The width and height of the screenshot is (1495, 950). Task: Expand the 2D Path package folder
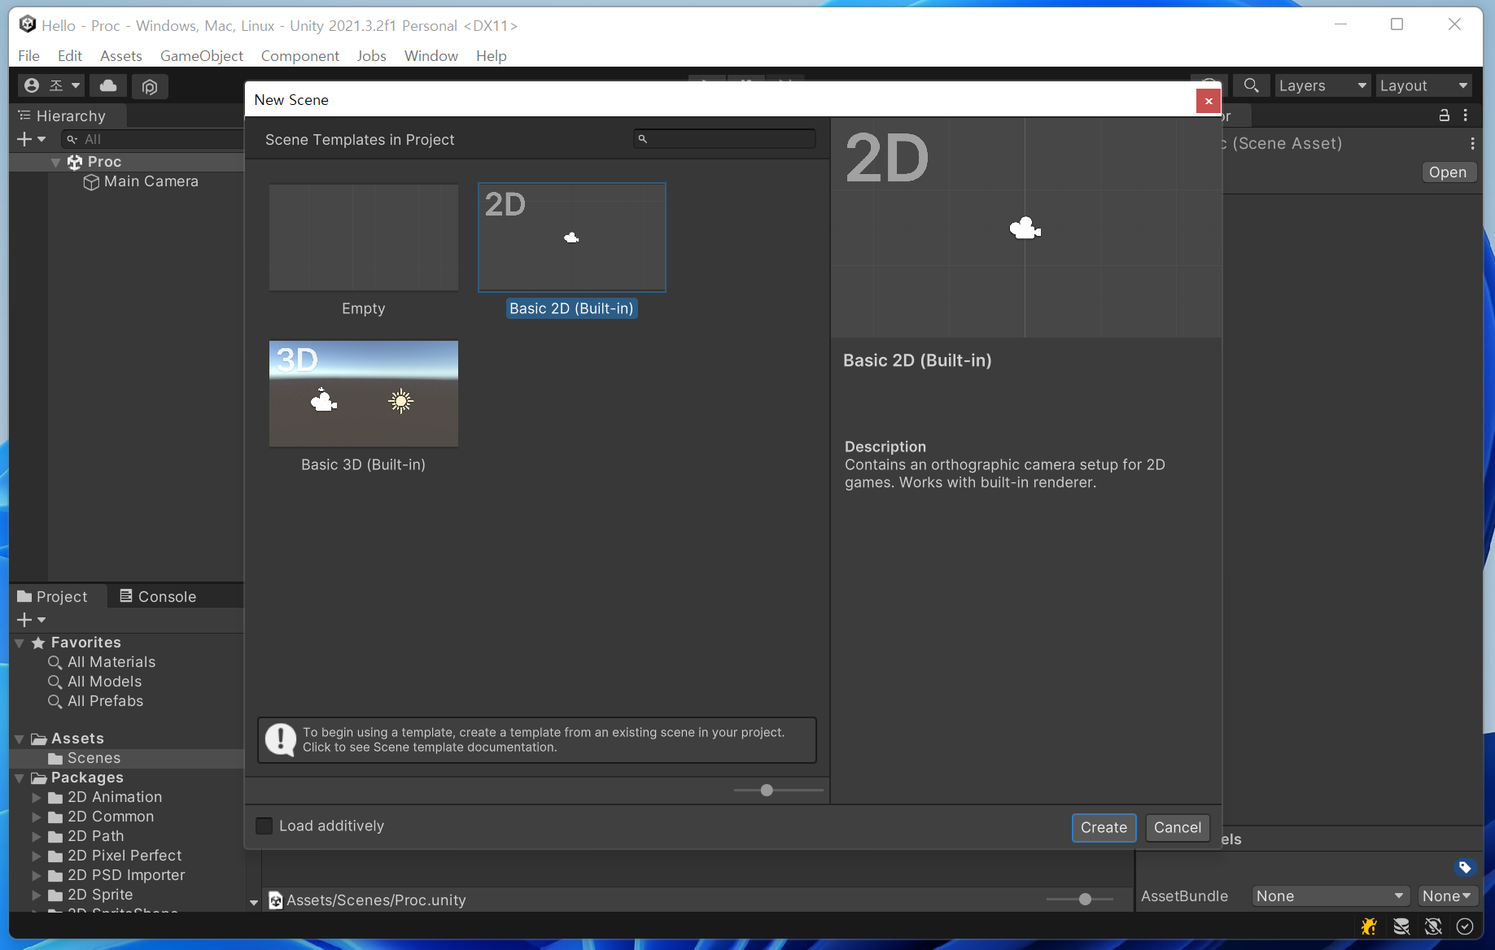coord(36,836)
